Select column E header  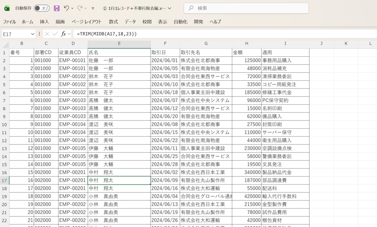point(119,43)
